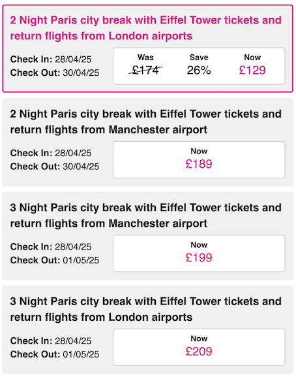
Task: Click the £129 Now price
Action: click(252, 70)
